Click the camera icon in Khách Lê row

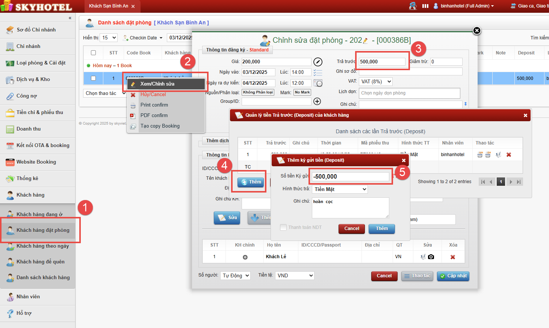point(431,257)
